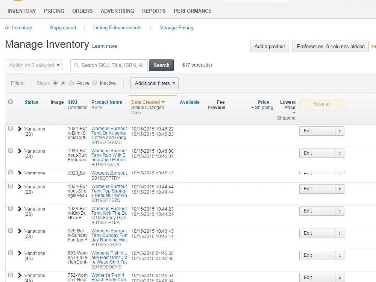Screen dimensions: 376x282
Task: Expand variations for 693-WomenT-LakeHairDont row
Action: [x=20, y=253]
